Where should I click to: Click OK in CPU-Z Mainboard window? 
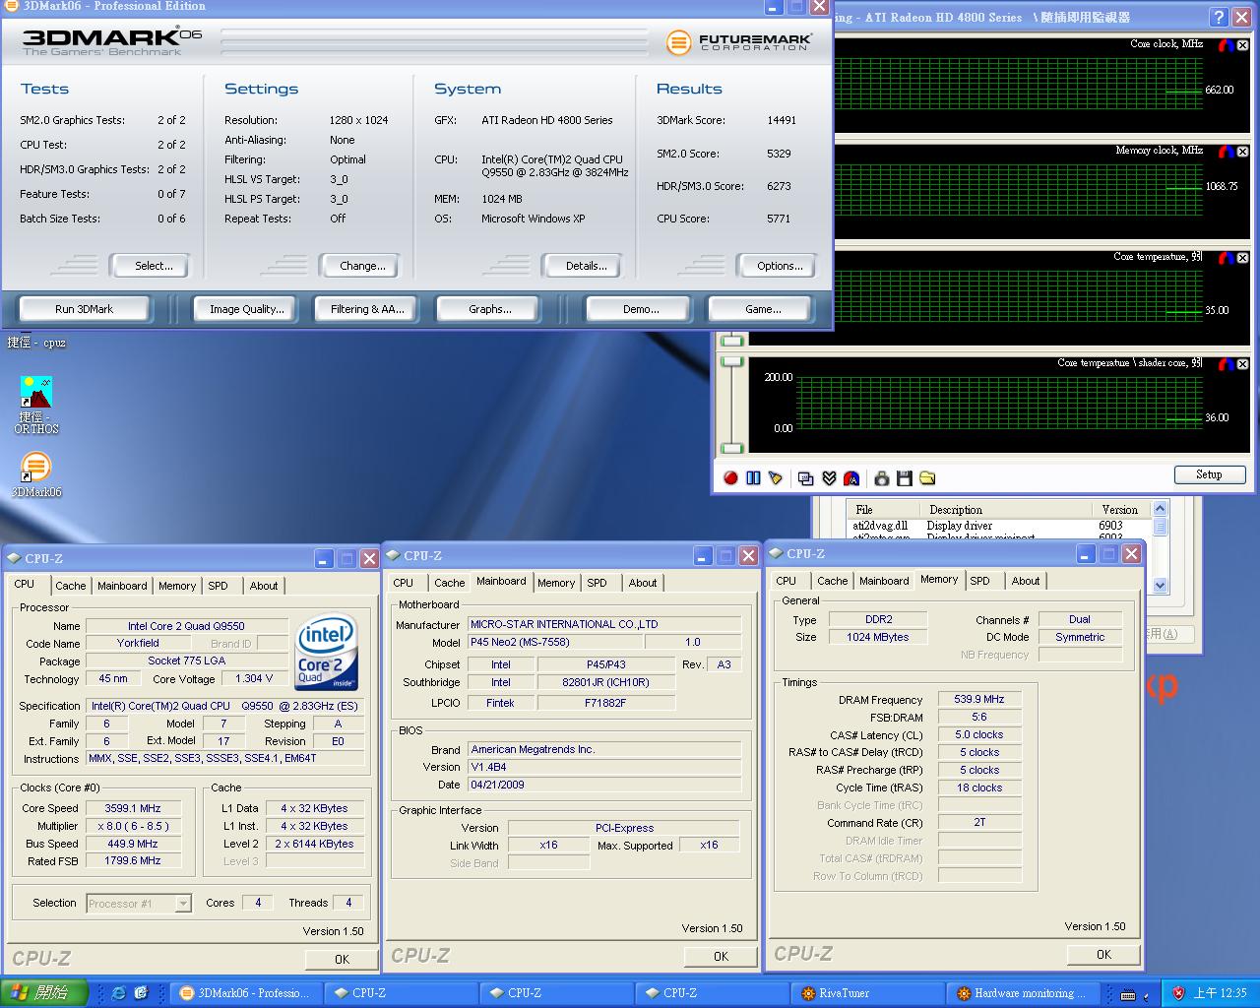[721, 956]
